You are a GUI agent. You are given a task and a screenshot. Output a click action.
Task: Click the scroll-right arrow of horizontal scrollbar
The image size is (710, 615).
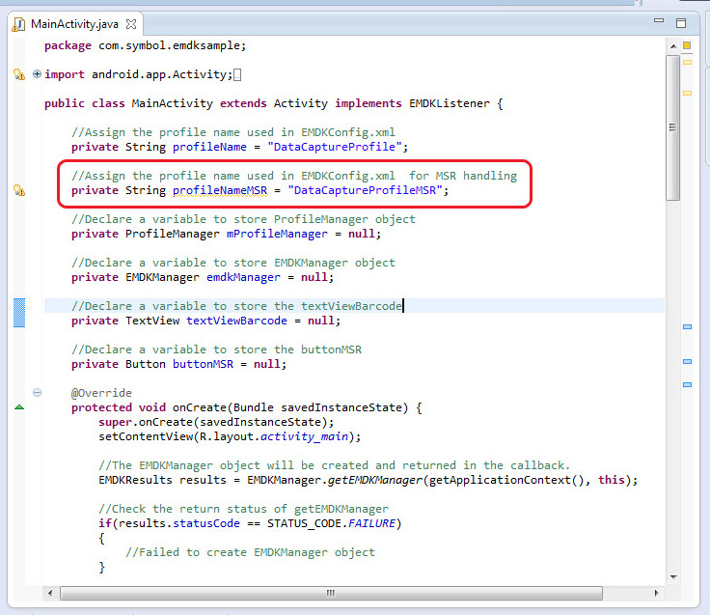(656, 590)
